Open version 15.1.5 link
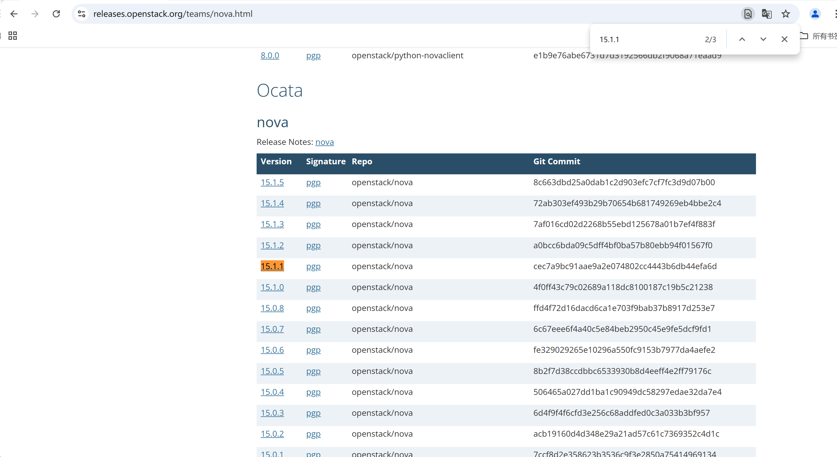This screenshot has width=837, height=457. (272, 182)
